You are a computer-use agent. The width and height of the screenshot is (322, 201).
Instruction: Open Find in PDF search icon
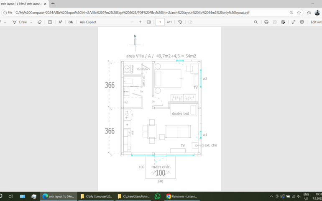[256, 22]
